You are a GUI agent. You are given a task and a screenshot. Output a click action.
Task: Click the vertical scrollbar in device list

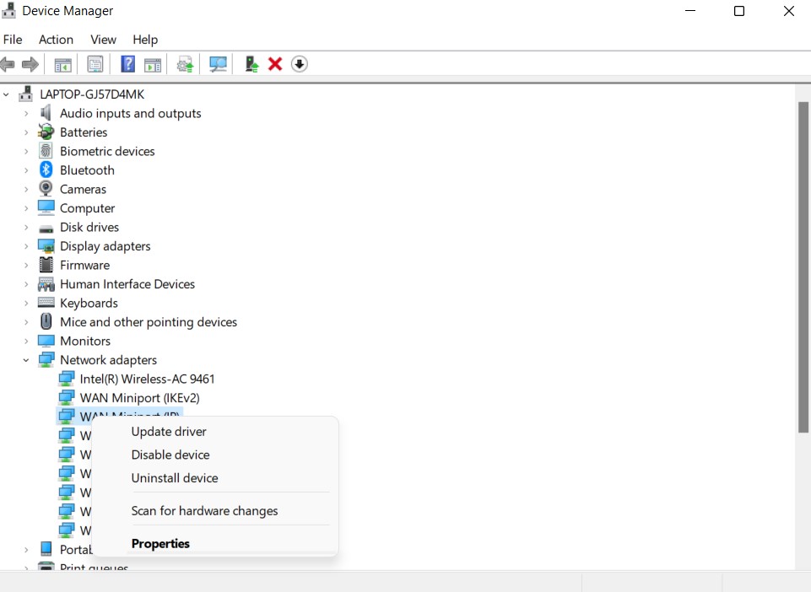pos(803,266)
